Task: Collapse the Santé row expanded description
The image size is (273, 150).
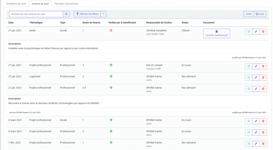Action: (x=249, y=31)
